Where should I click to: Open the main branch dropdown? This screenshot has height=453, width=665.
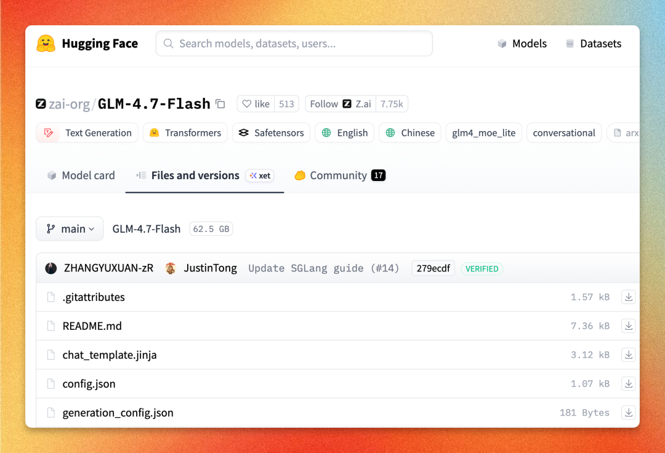[x=70, y=229]
